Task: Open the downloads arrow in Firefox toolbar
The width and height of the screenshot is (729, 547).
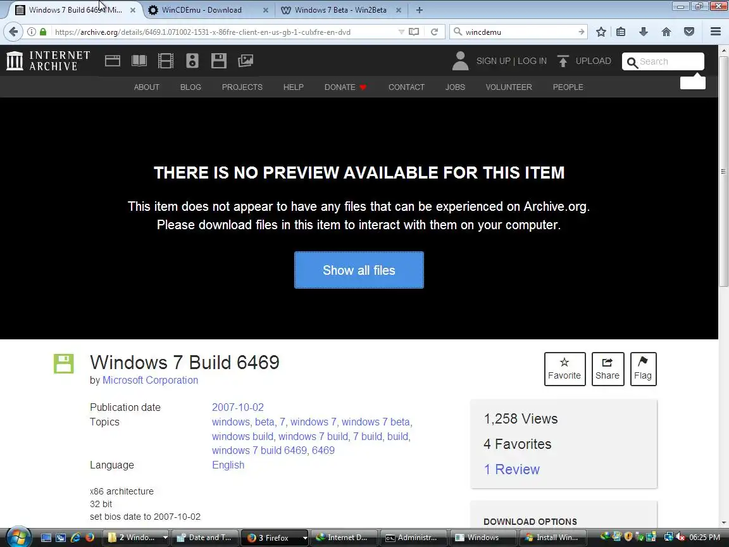Action: 644,32
